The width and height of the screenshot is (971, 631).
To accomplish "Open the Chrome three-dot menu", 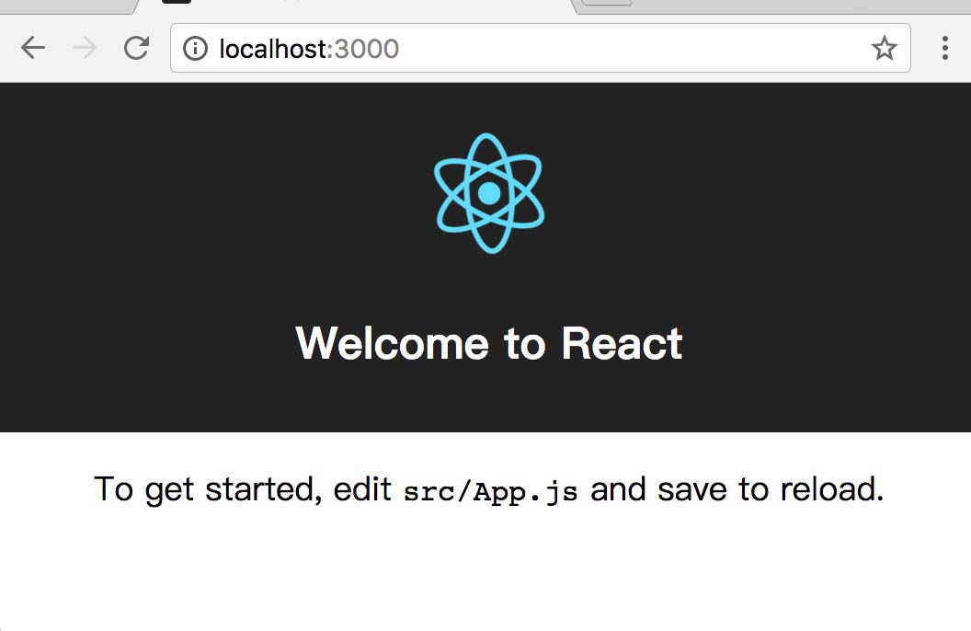I will point(944,49).
